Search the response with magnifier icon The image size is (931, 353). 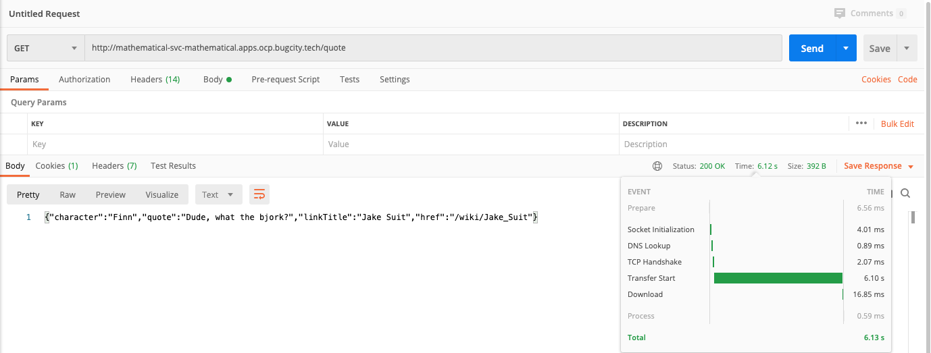pos(905,193)
